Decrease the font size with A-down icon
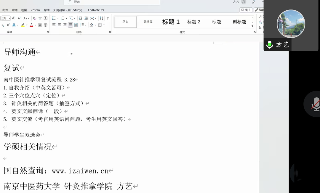Viewport: 320px width, 193px height. pos(19,18)
